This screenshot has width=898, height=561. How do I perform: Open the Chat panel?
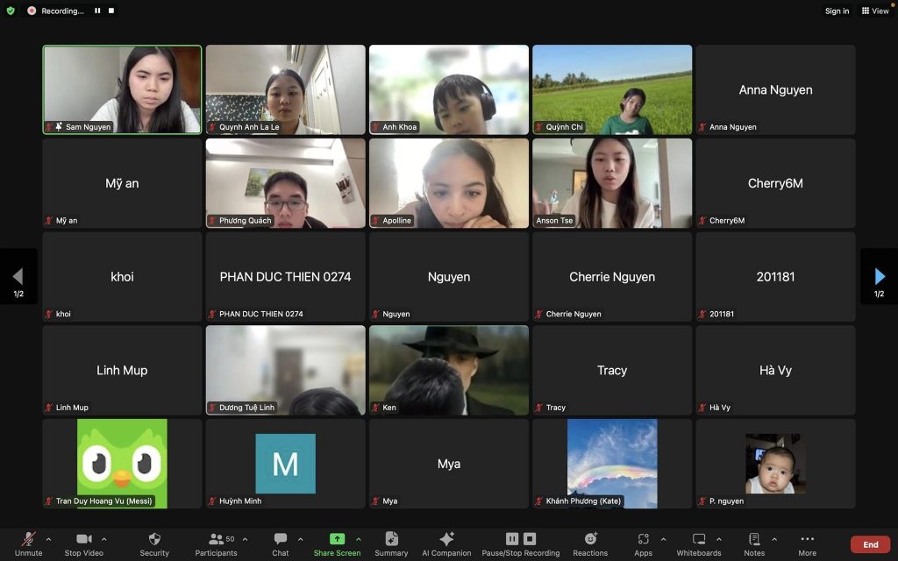click(280, 539)
